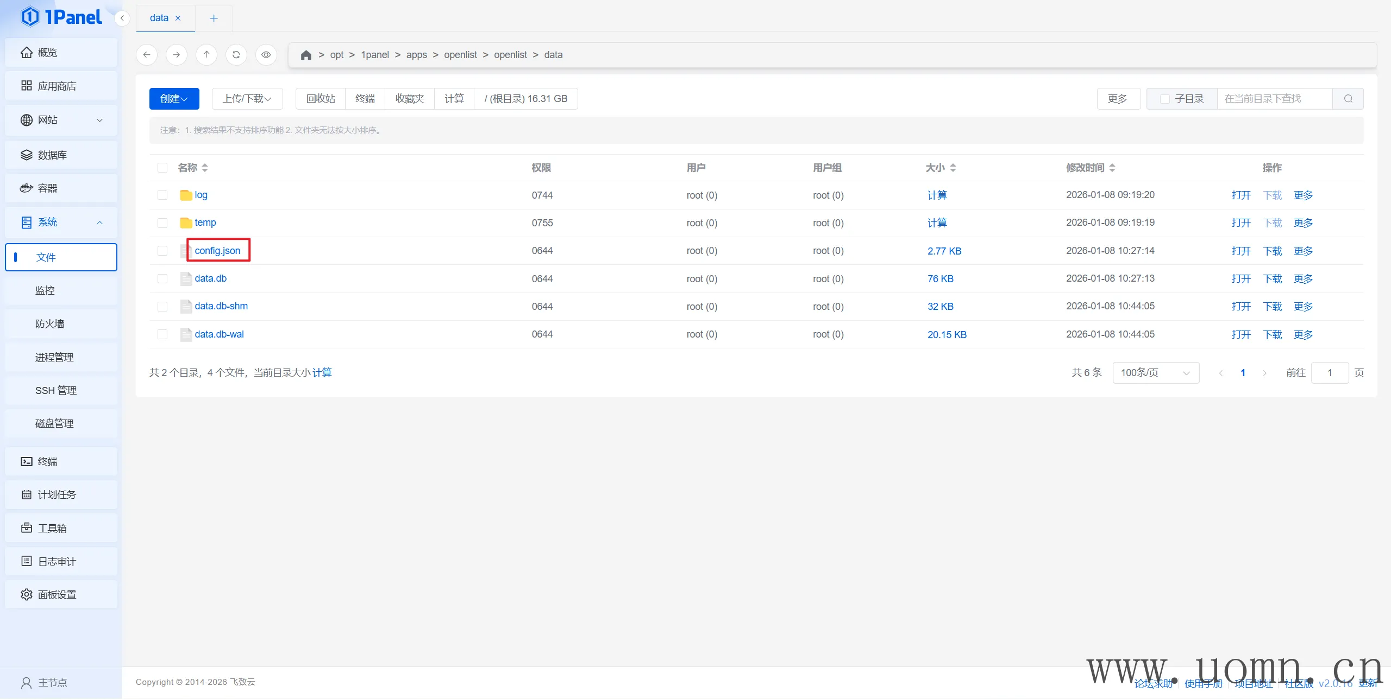Open the config.json file link
1391x699 pixels.
pos(217,251)
